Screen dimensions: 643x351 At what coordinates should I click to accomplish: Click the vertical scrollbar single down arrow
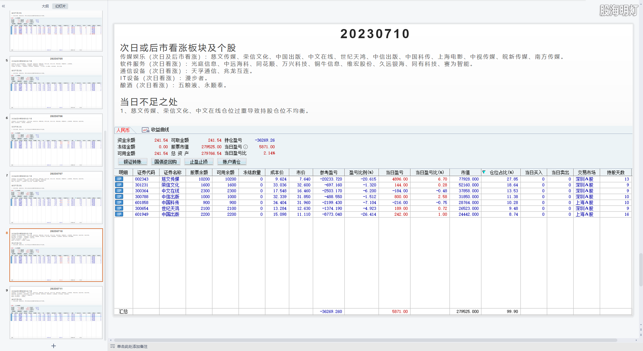coord(641,325)
